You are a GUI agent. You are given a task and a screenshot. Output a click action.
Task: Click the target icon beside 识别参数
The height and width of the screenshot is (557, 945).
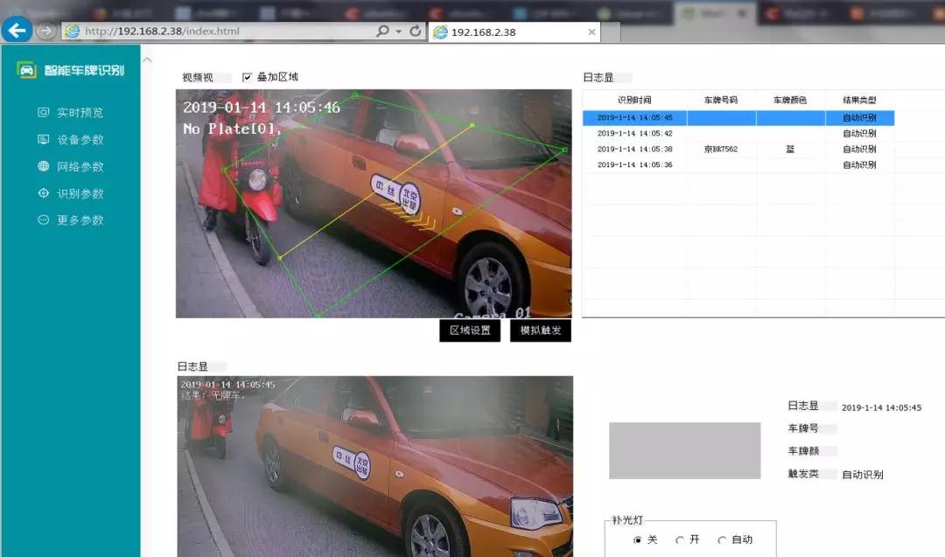tap(44, 193)
